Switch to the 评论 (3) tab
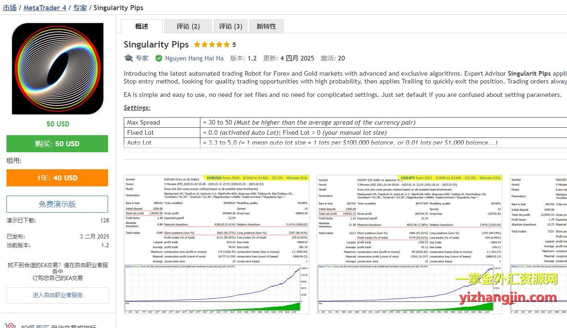The image size is (567, 328). [x=230, y=26]
